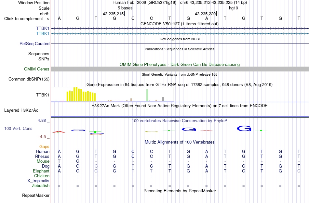Click the hg19 label beside the scale bar
The width and height of the screenshot is (309, 203).
click(234, 8)
